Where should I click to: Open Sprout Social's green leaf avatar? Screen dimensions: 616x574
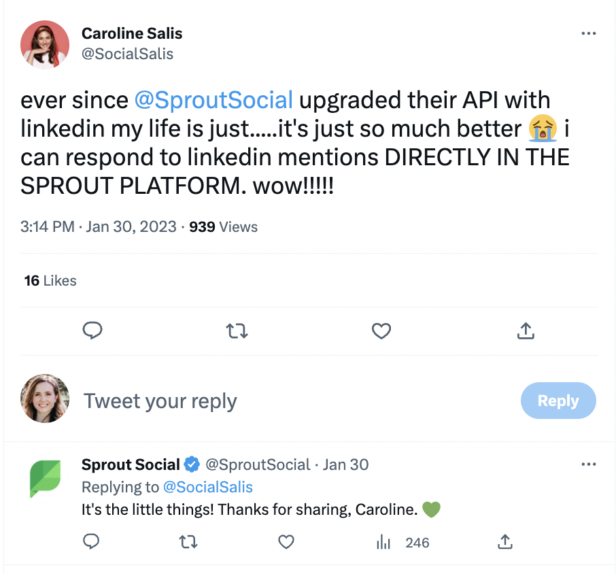(x=45, y=478)
